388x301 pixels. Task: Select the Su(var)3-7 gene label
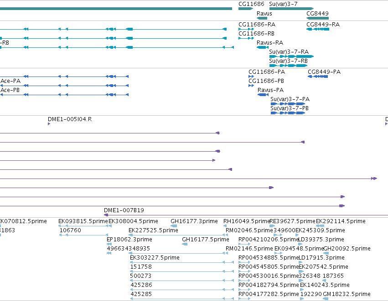pos(283,4)
